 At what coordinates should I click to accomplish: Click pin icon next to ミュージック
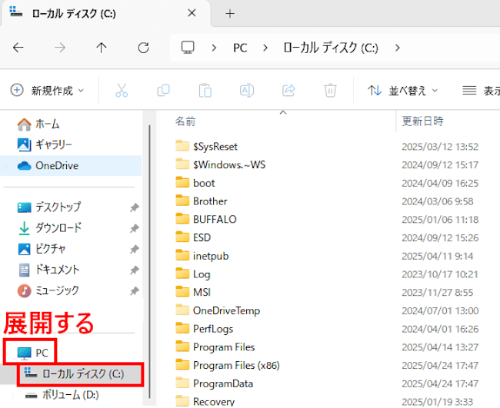(135, 290)
